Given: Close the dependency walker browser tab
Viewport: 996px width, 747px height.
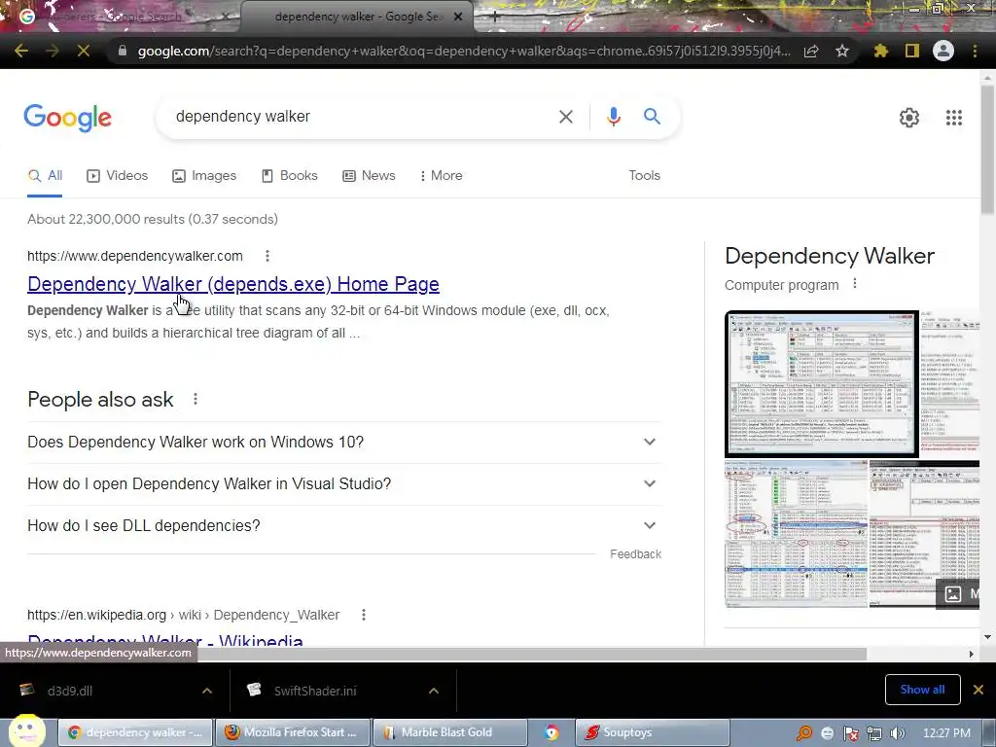Looking at the screenshot, I should (x=458, y=18).
